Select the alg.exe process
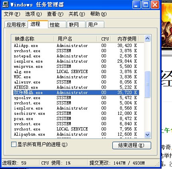Screen dimensions: 172x169 tap(76, 71)
